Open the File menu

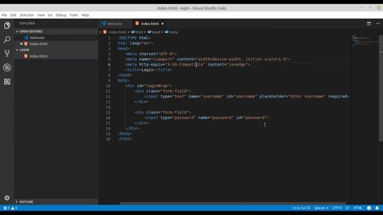tap(4, 15)
